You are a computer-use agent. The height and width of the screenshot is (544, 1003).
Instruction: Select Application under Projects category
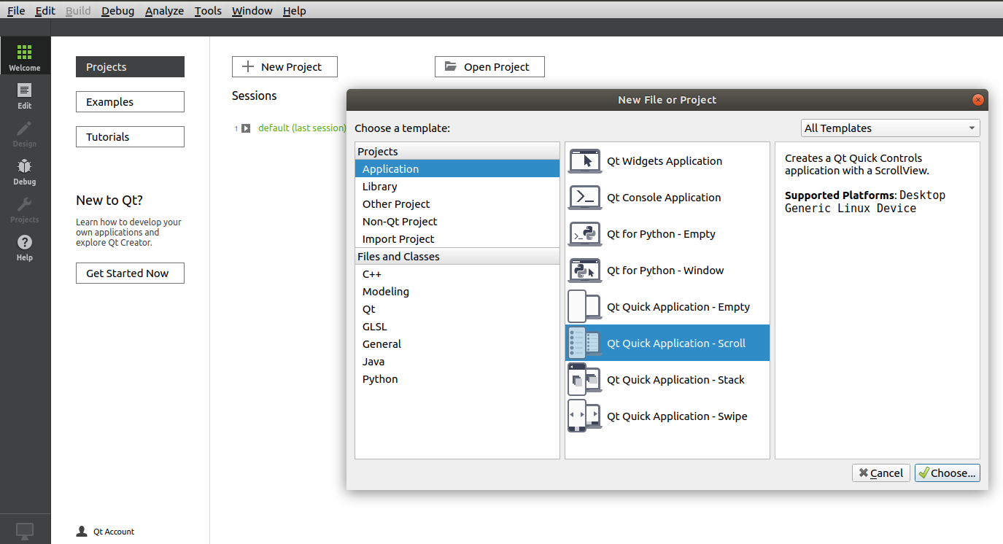click(x=457, y=169)
